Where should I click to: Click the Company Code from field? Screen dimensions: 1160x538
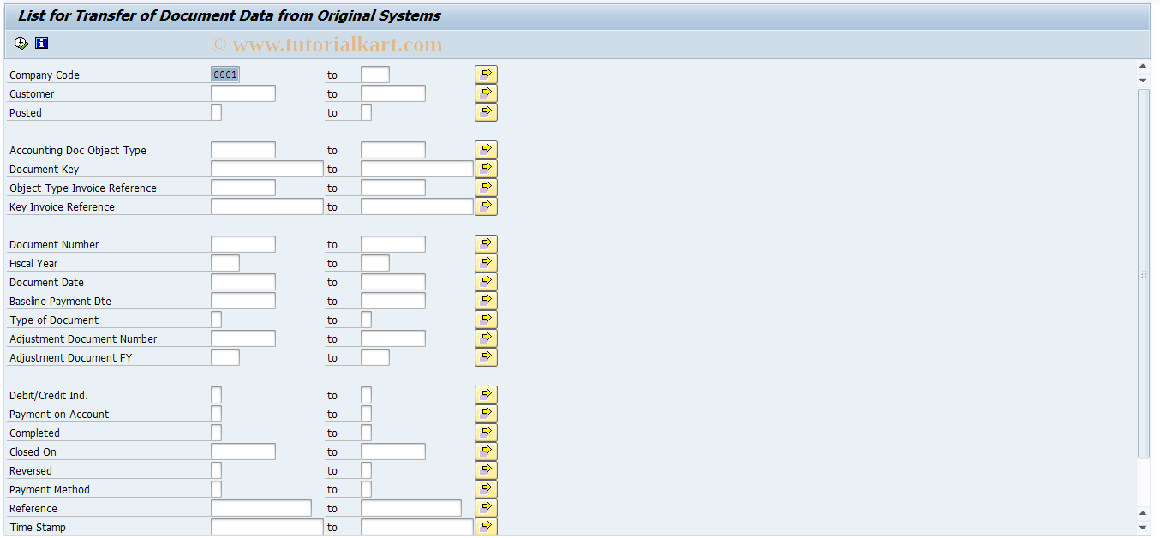click(225, 75)
